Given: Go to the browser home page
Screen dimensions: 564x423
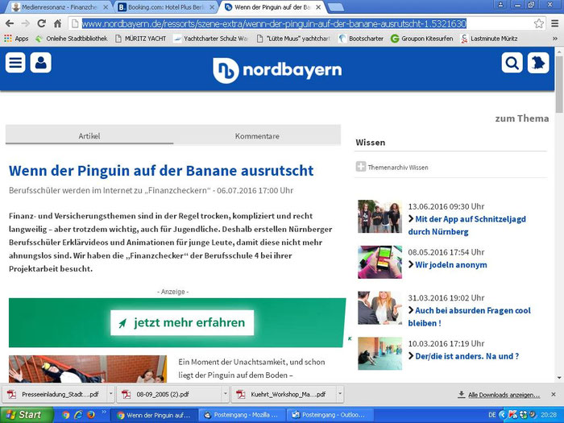Looking at the screenshot, I should [x=57, y=23].
